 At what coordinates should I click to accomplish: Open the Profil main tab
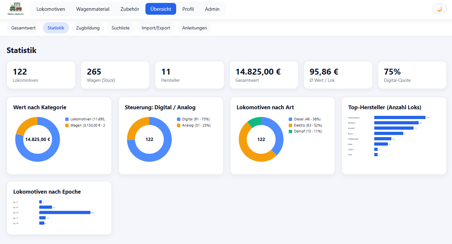click(188, 9)
